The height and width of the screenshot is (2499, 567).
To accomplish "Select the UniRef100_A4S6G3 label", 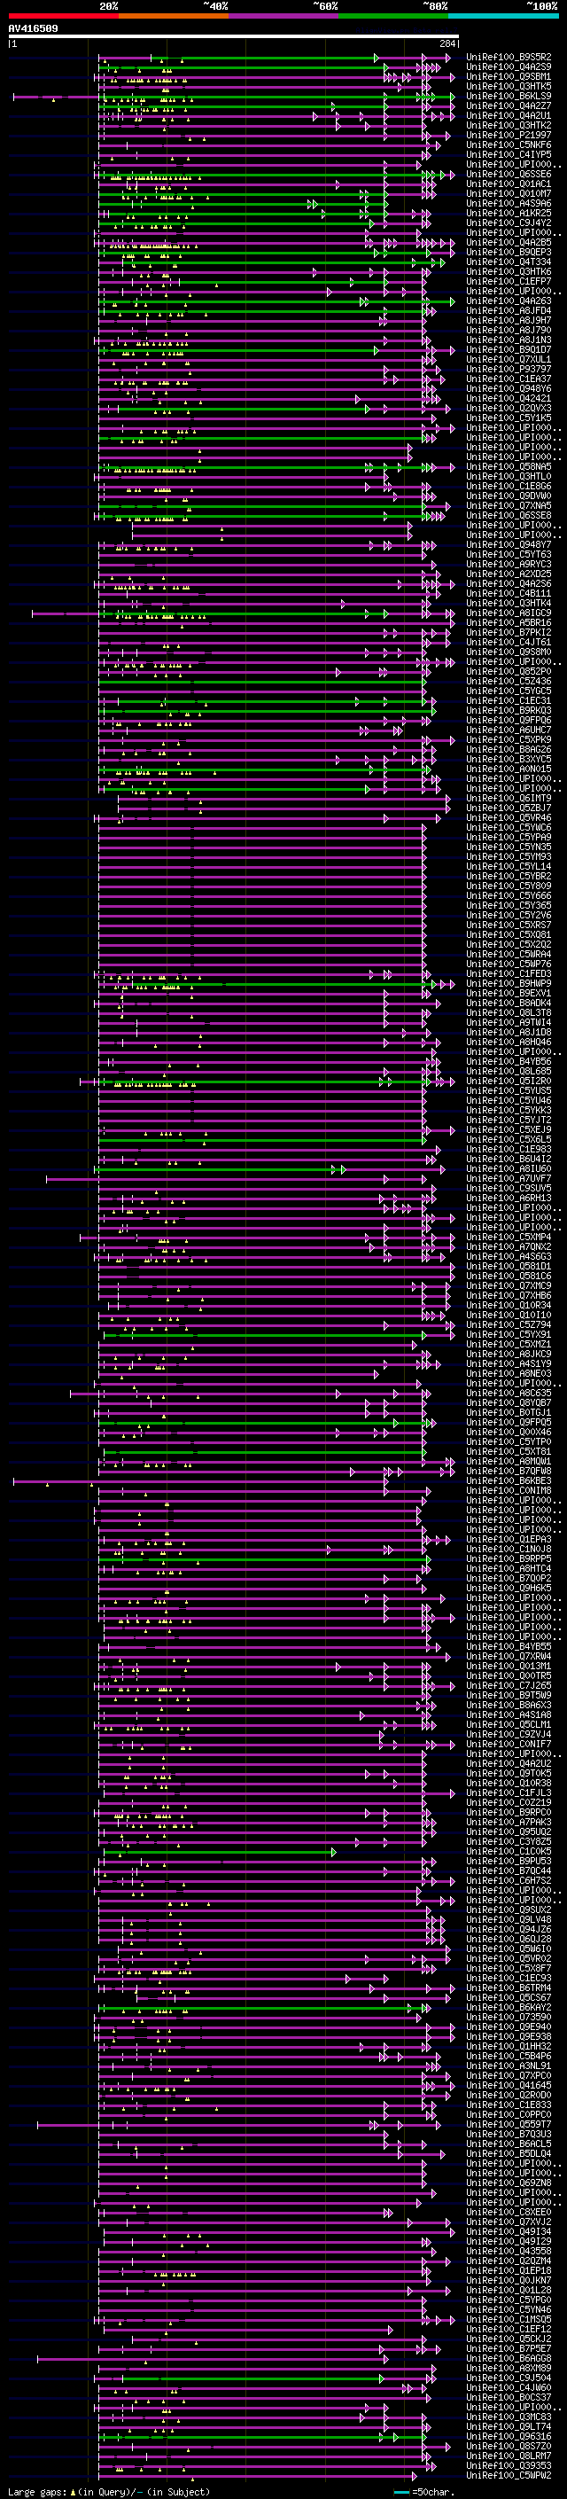I will pos(508,1257).
